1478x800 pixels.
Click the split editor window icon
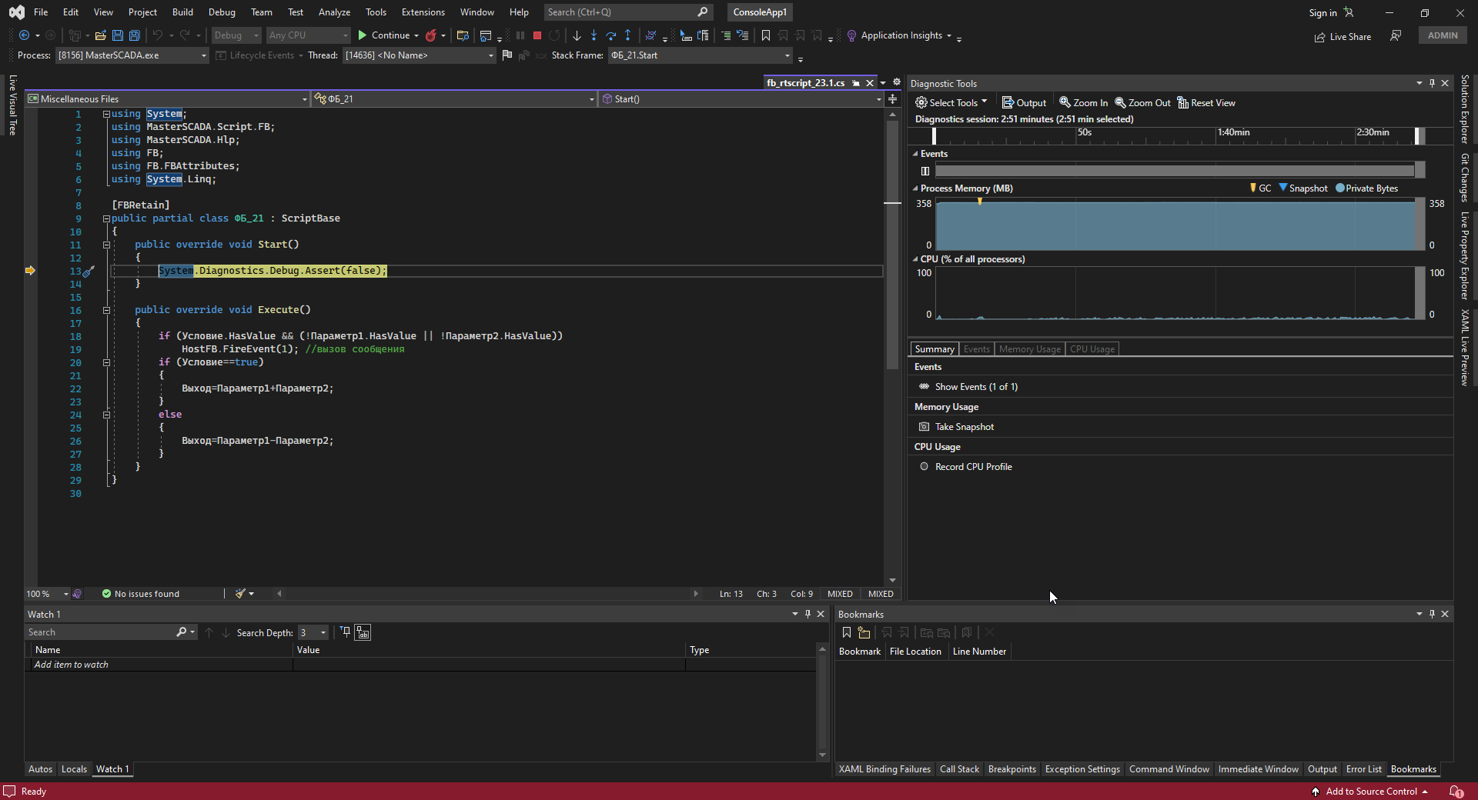pyautogui.click(x=892, y=98)
